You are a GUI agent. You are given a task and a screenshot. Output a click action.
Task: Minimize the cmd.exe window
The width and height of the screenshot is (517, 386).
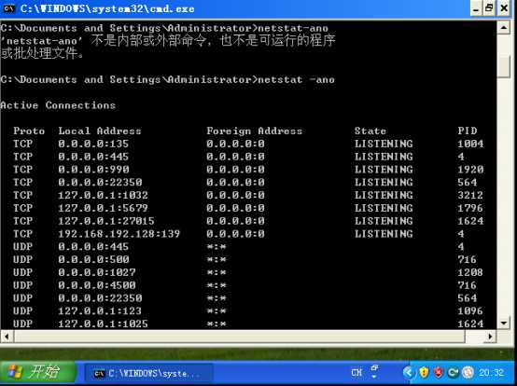point(476,8)
